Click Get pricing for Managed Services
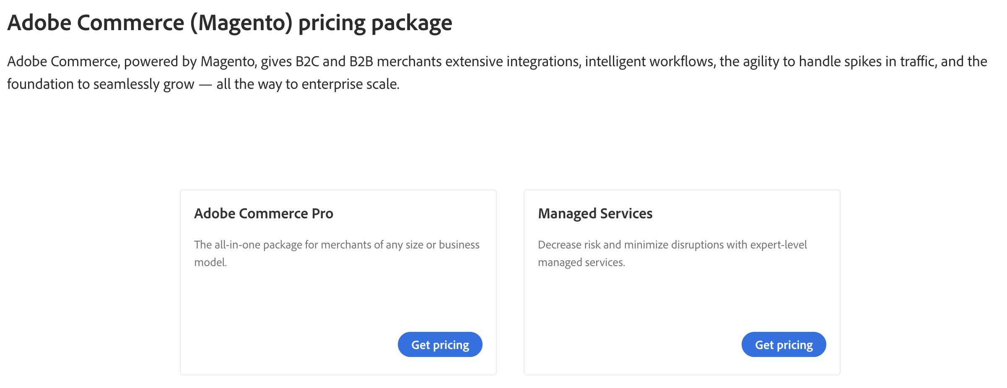Viewport: 1007px width, 388px height. point(784,344)
